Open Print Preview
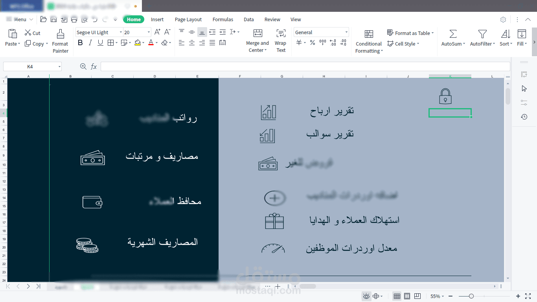 (84, 19)
